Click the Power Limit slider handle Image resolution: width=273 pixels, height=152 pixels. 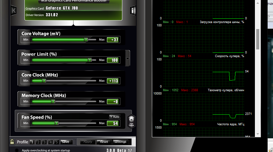click(x=90, y=60)
